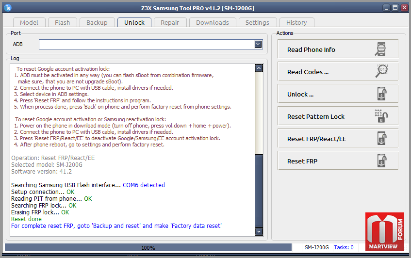Screen dimensions: 411x258
Task: Click 'Select device in ADB settings' instruction
Action: click(51, 94)
